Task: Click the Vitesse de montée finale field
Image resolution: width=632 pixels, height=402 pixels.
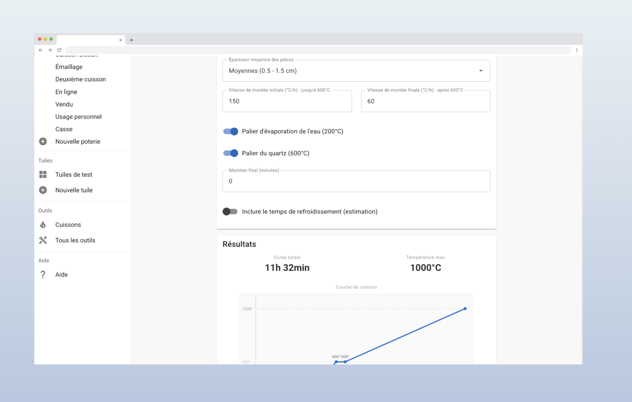Action: pyautogui.click(x=425, y=101)
